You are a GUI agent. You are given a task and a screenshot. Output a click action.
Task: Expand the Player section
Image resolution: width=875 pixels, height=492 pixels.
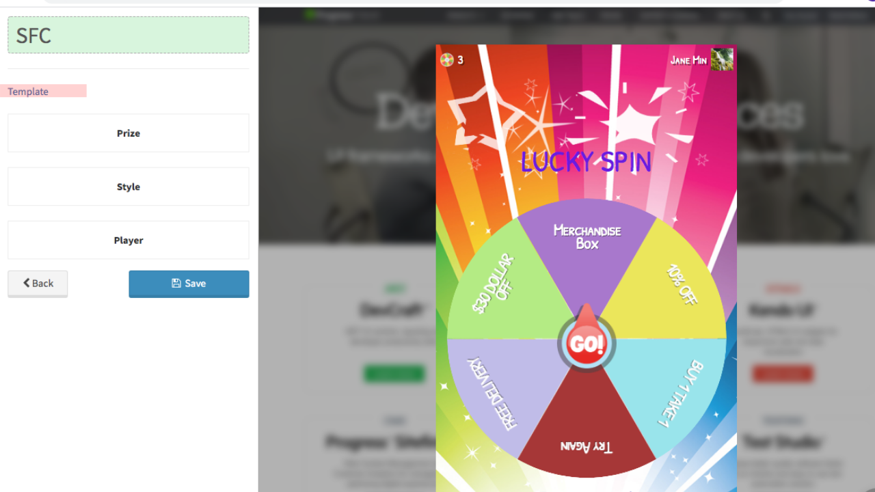click(129, 240)
